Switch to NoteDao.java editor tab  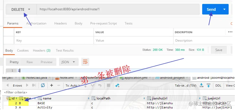pyautogui.click(x=37, y=78)
